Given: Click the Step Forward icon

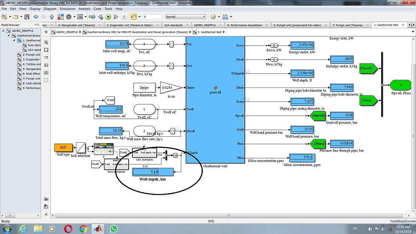Looking at the screenshot, I should (x=116, y=17).
